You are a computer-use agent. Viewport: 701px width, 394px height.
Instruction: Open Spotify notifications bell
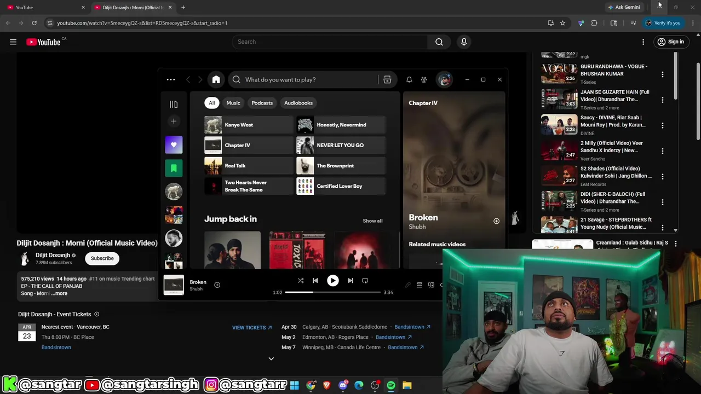point(409,80)
